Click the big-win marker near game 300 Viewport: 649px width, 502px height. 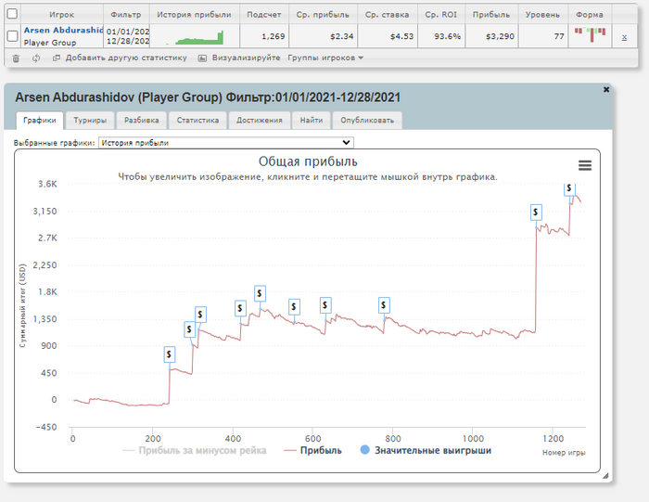[189, 329]
